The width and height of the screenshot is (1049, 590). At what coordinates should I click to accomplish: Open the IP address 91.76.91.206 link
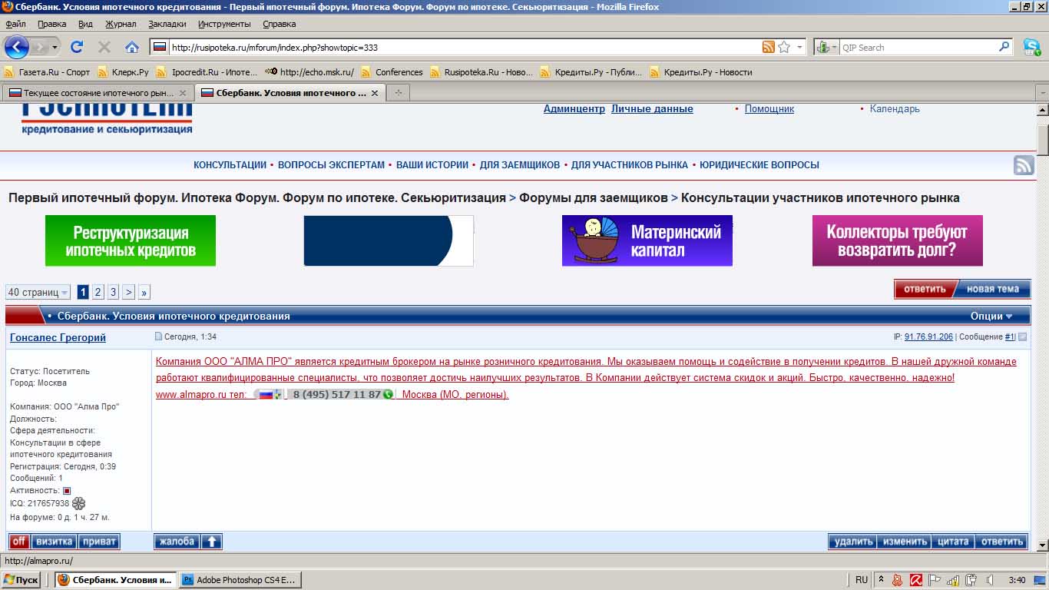tap(928, 336)
